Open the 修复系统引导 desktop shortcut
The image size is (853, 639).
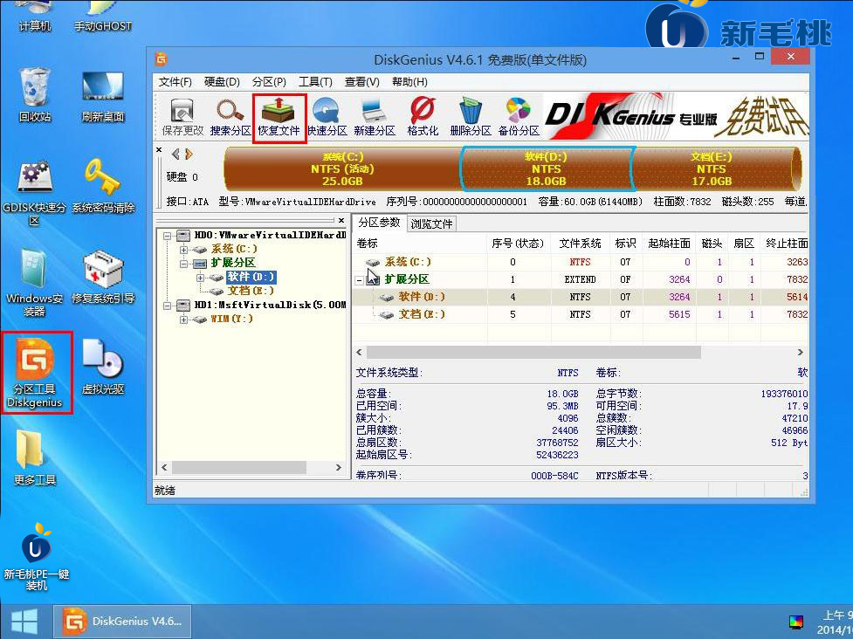(x=103, y=276)
